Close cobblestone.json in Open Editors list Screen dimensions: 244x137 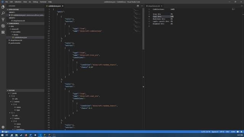click(10, 15)
